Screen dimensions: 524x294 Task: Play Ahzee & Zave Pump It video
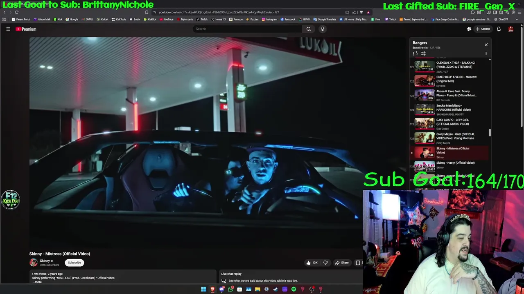[449, 95]
